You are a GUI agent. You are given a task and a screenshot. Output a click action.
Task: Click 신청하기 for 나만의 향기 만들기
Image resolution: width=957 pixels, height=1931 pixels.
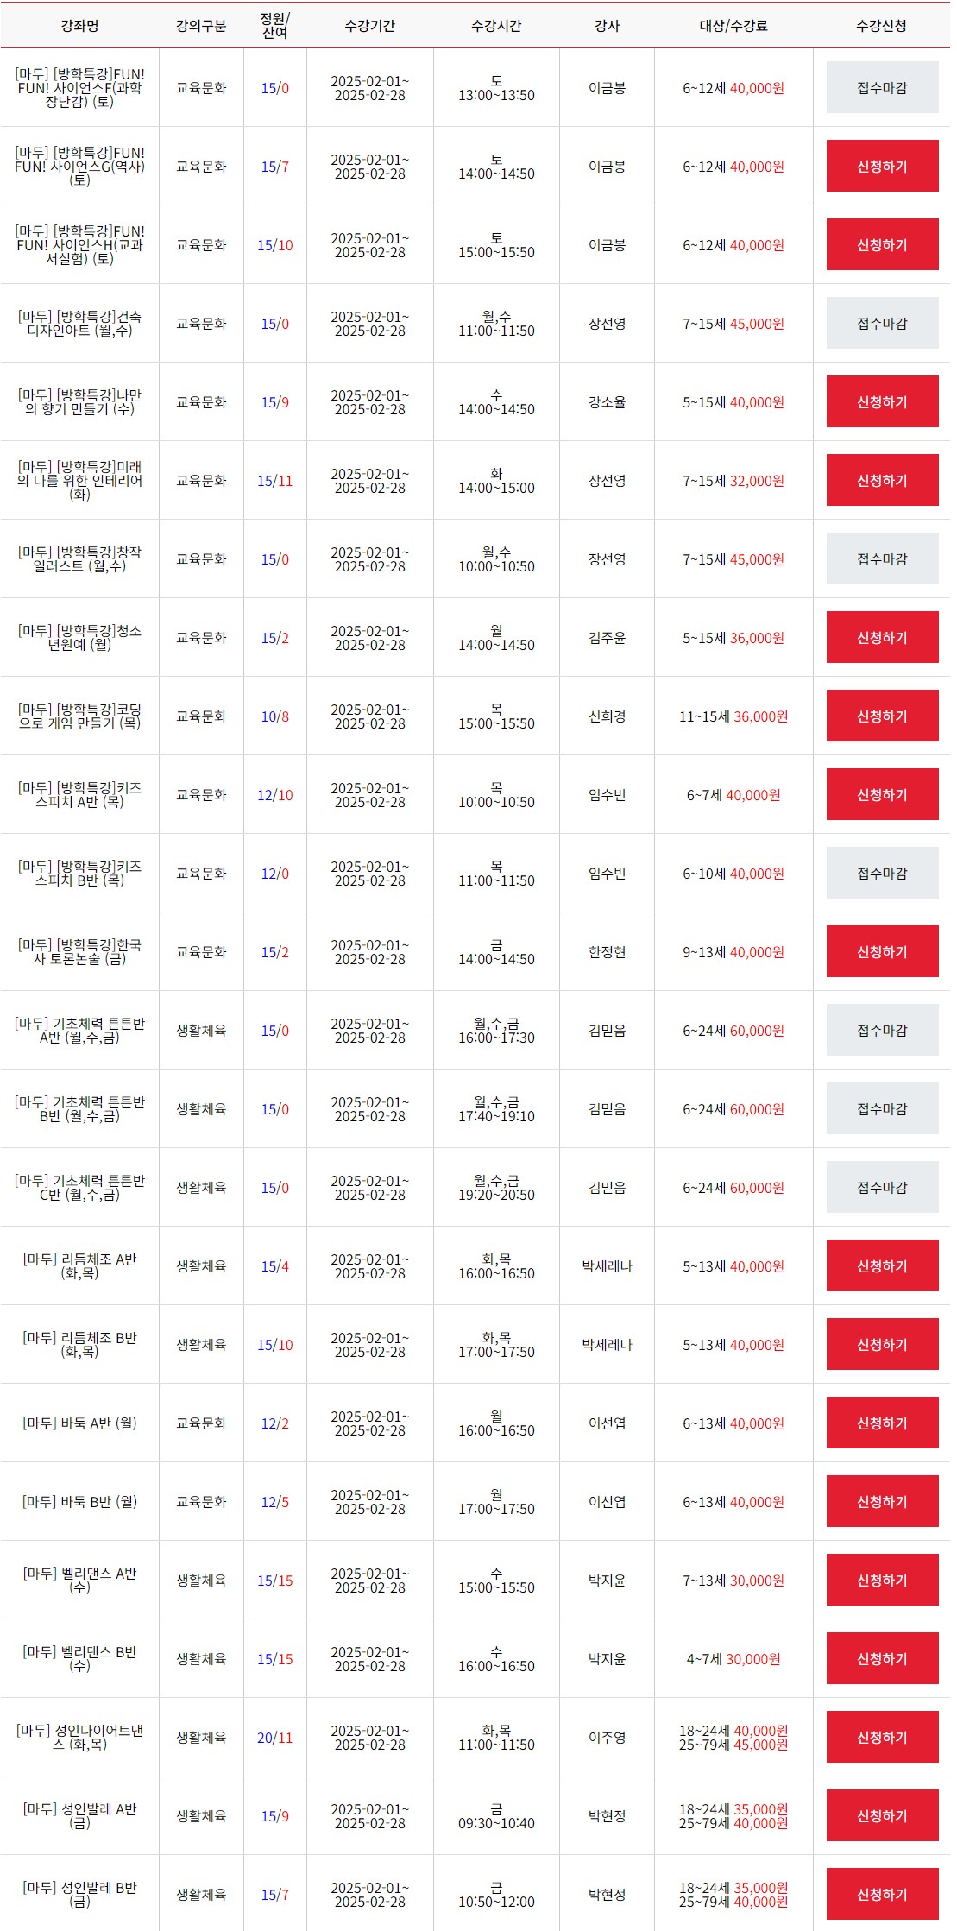pyautogui.click(x=882, y=401)
